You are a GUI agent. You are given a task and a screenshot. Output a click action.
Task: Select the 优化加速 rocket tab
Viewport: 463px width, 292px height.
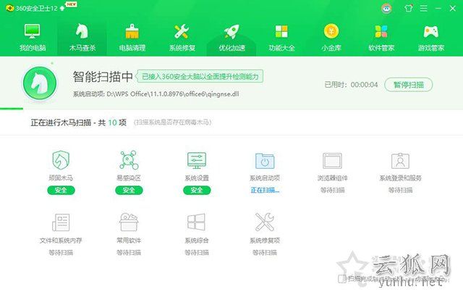pos(231,38)
